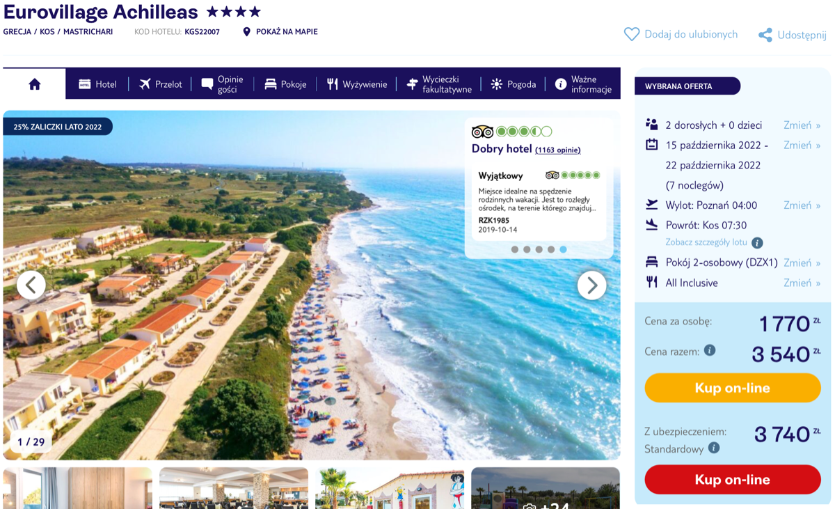
Task: Open the more photos thumbnail
Action: [x=546, y=487]
